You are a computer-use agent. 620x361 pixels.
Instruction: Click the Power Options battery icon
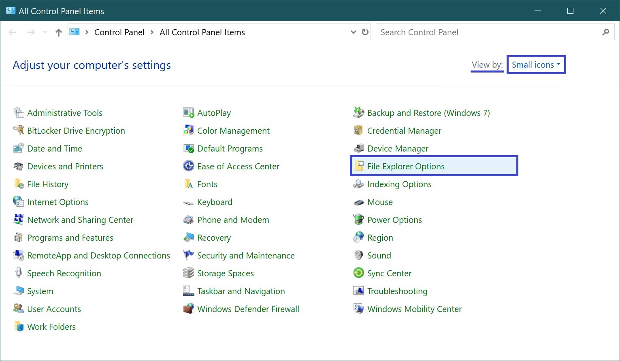pyautogui.click(x=359, y=220)
